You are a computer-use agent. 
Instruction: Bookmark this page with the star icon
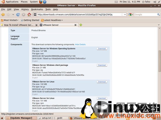pos(122,15)
